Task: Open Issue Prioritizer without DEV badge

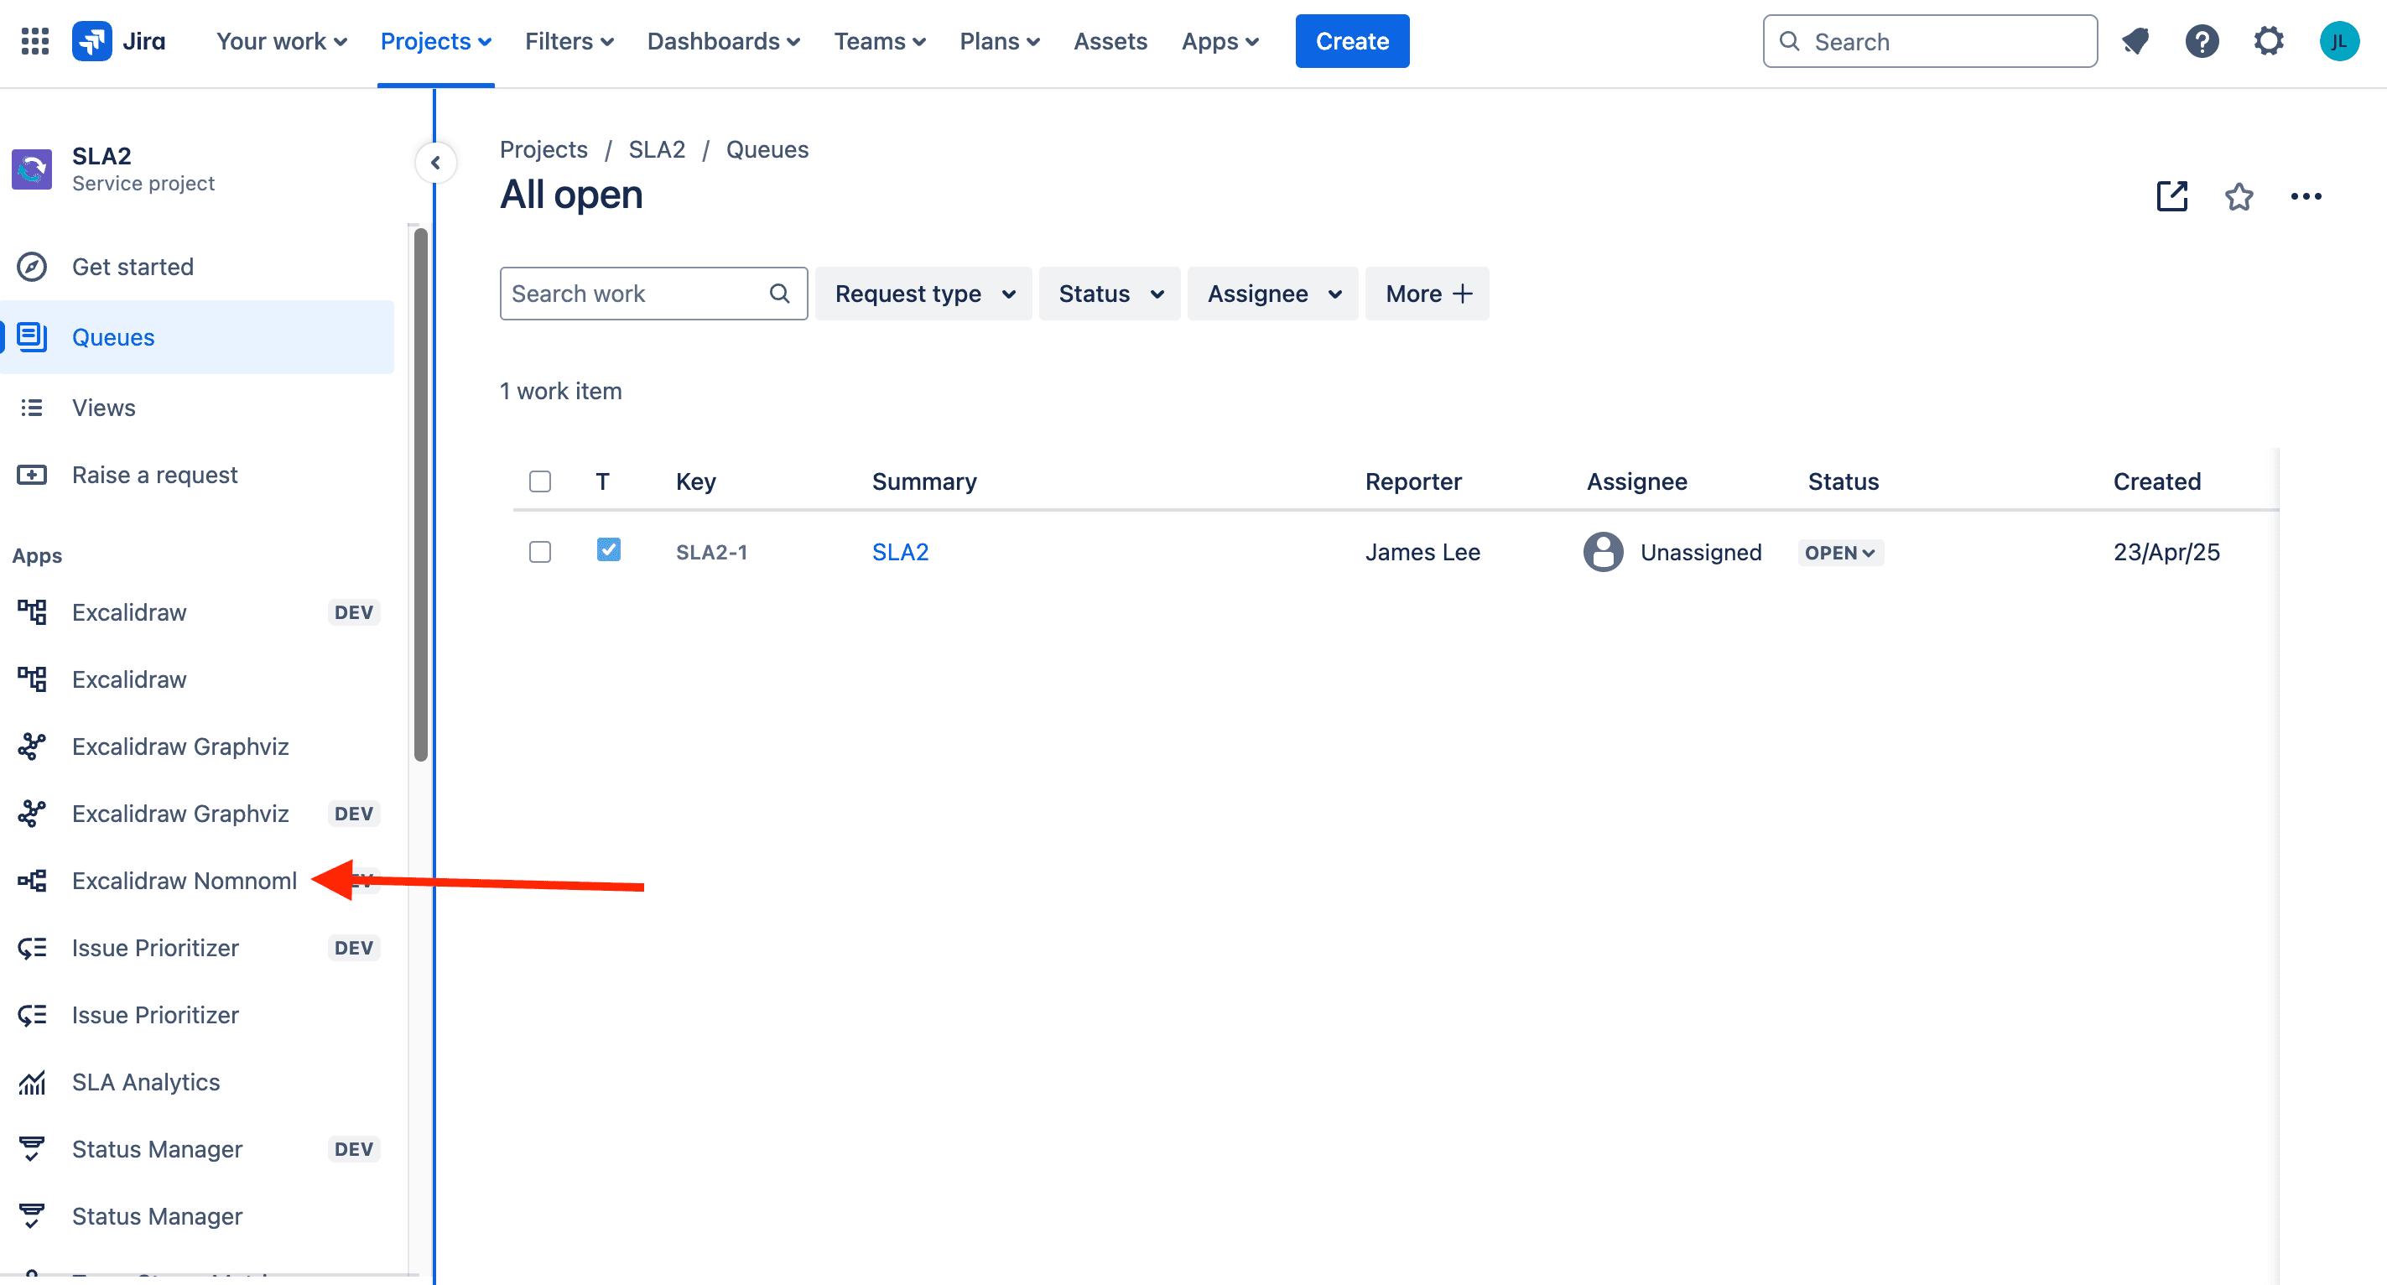Action: [197, 1016]
